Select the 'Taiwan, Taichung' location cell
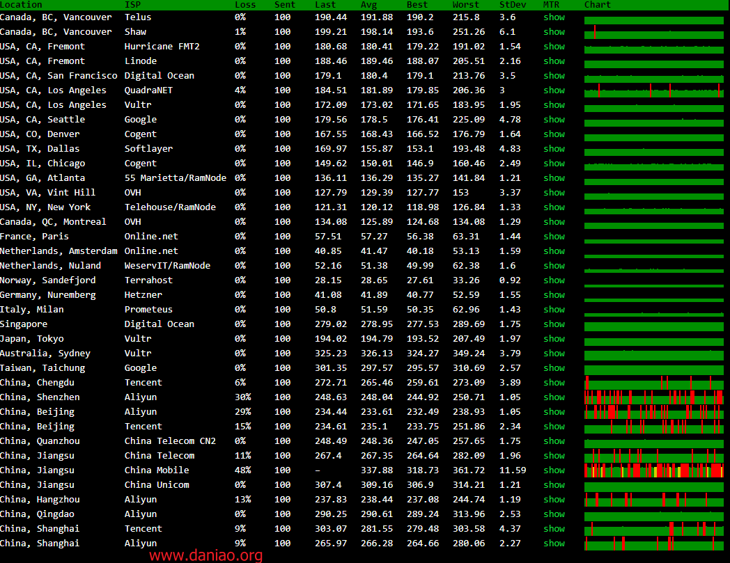Viewport: 730px width, 563px height. (x=42, y=368)
